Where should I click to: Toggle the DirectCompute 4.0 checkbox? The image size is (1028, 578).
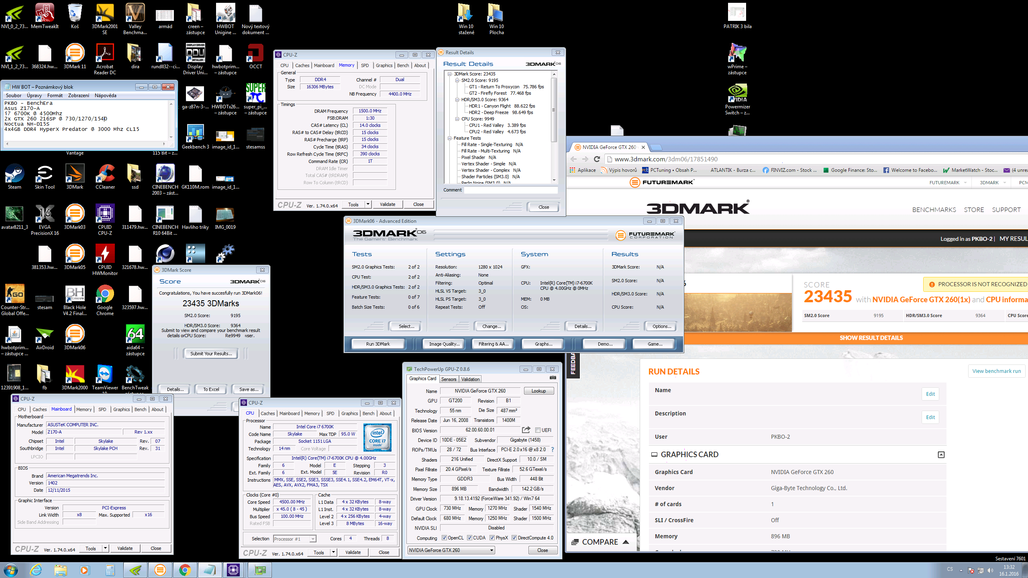tap(514, 538)
